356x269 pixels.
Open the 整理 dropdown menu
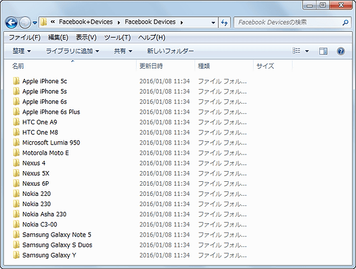pyautogui.click(x=22, y=51)
